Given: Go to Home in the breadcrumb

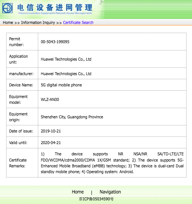Looking at the screenshot, I should [x=8, y=23].
